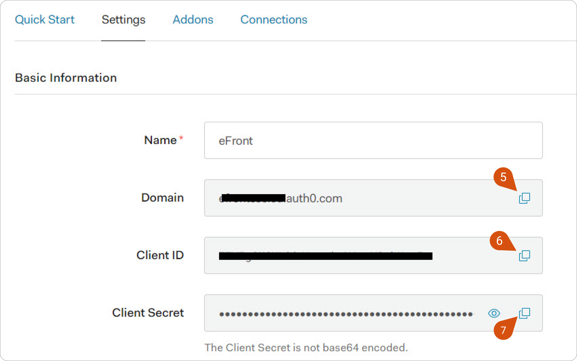Select the Settings tab
577x361 pixels.
(123, 20)
